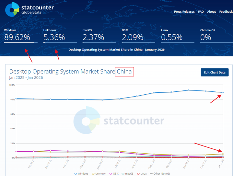Select the Linux 0.55% stat

[178, 35]
